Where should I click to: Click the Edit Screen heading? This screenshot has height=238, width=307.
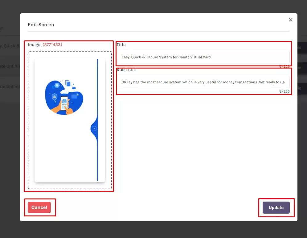tap(41, 25)
